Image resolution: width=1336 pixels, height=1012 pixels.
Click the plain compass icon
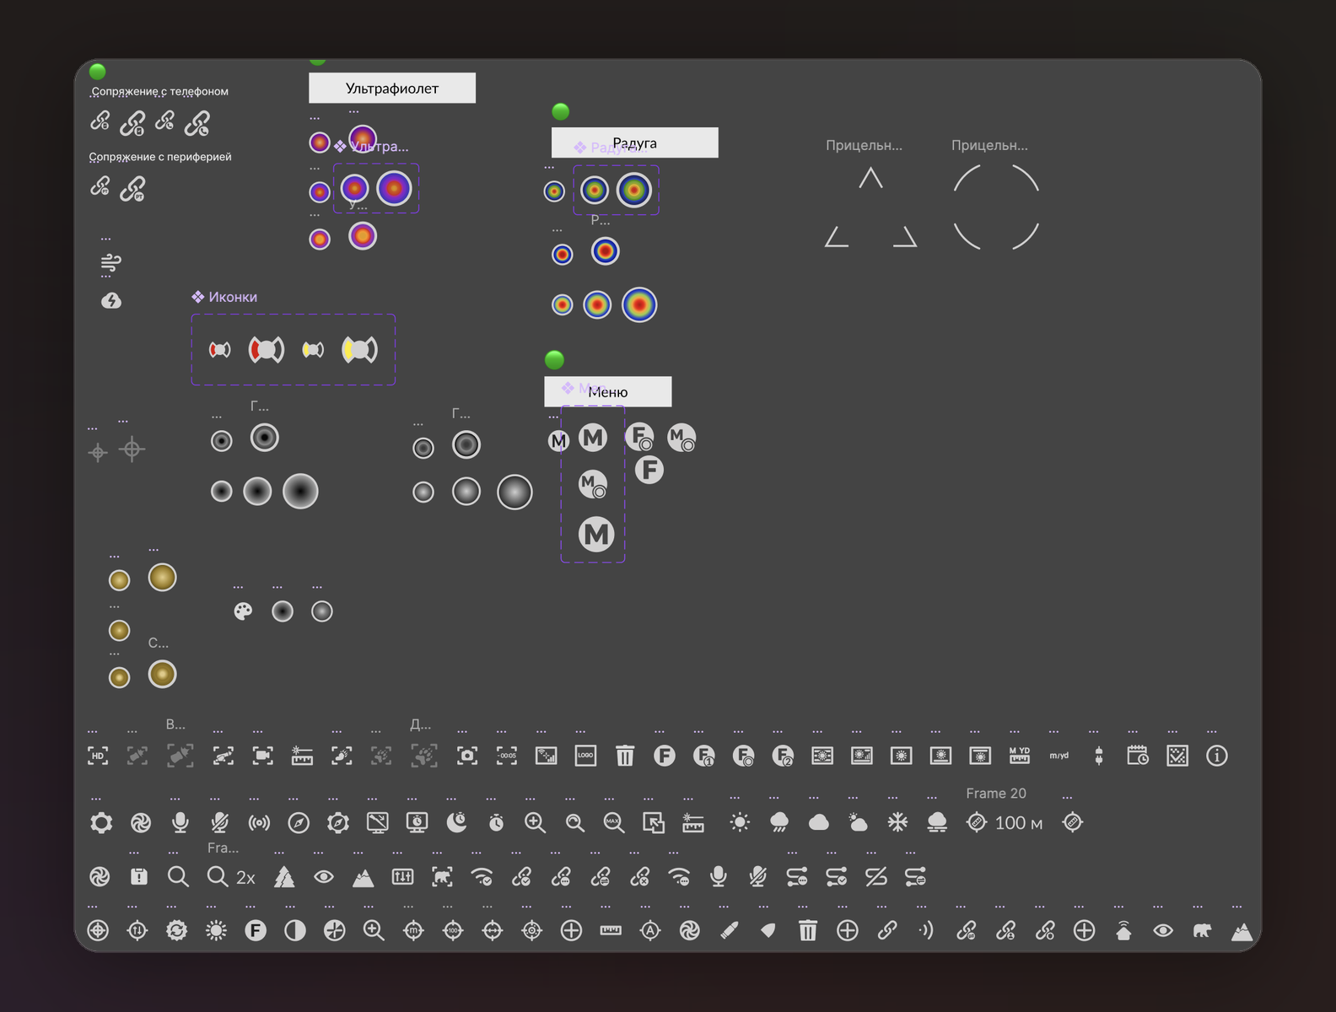(299, 822)
